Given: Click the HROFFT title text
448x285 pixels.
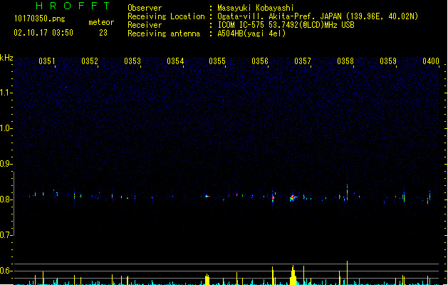Looking at the screenshot, I should click(73, 6).
